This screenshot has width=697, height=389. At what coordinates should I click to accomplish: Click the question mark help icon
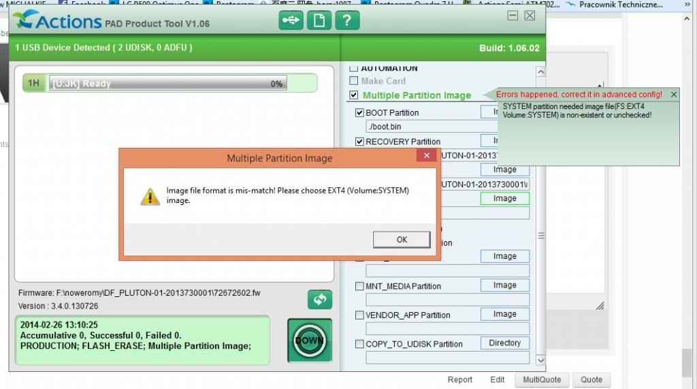pos(346,20)
